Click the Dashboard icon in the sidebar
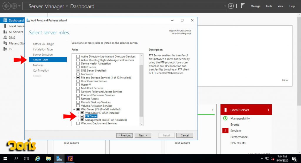The width and height of the screenshot is (301, 163). [5, 20]
